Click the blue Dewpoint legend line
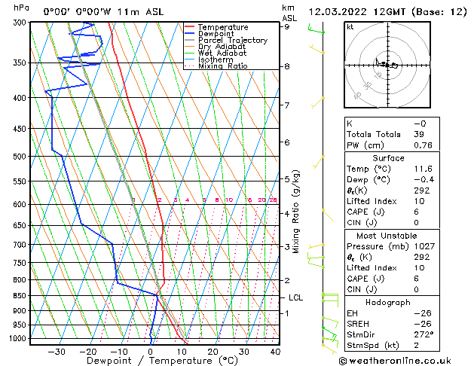Screen dimensions: 474x366 pyautogui.click(x=190, y=33)
